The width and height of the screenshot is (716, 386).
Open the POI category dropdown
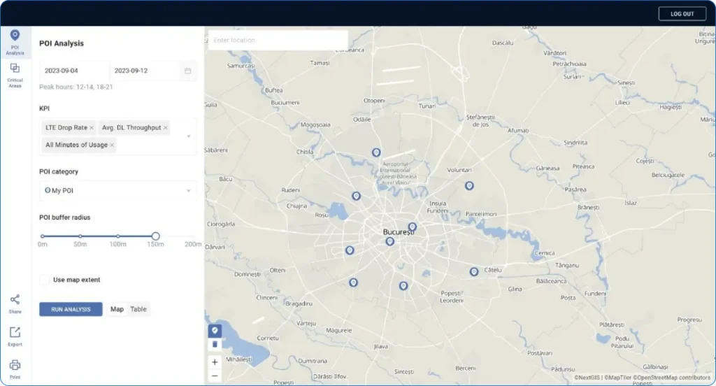coord(188,191)
